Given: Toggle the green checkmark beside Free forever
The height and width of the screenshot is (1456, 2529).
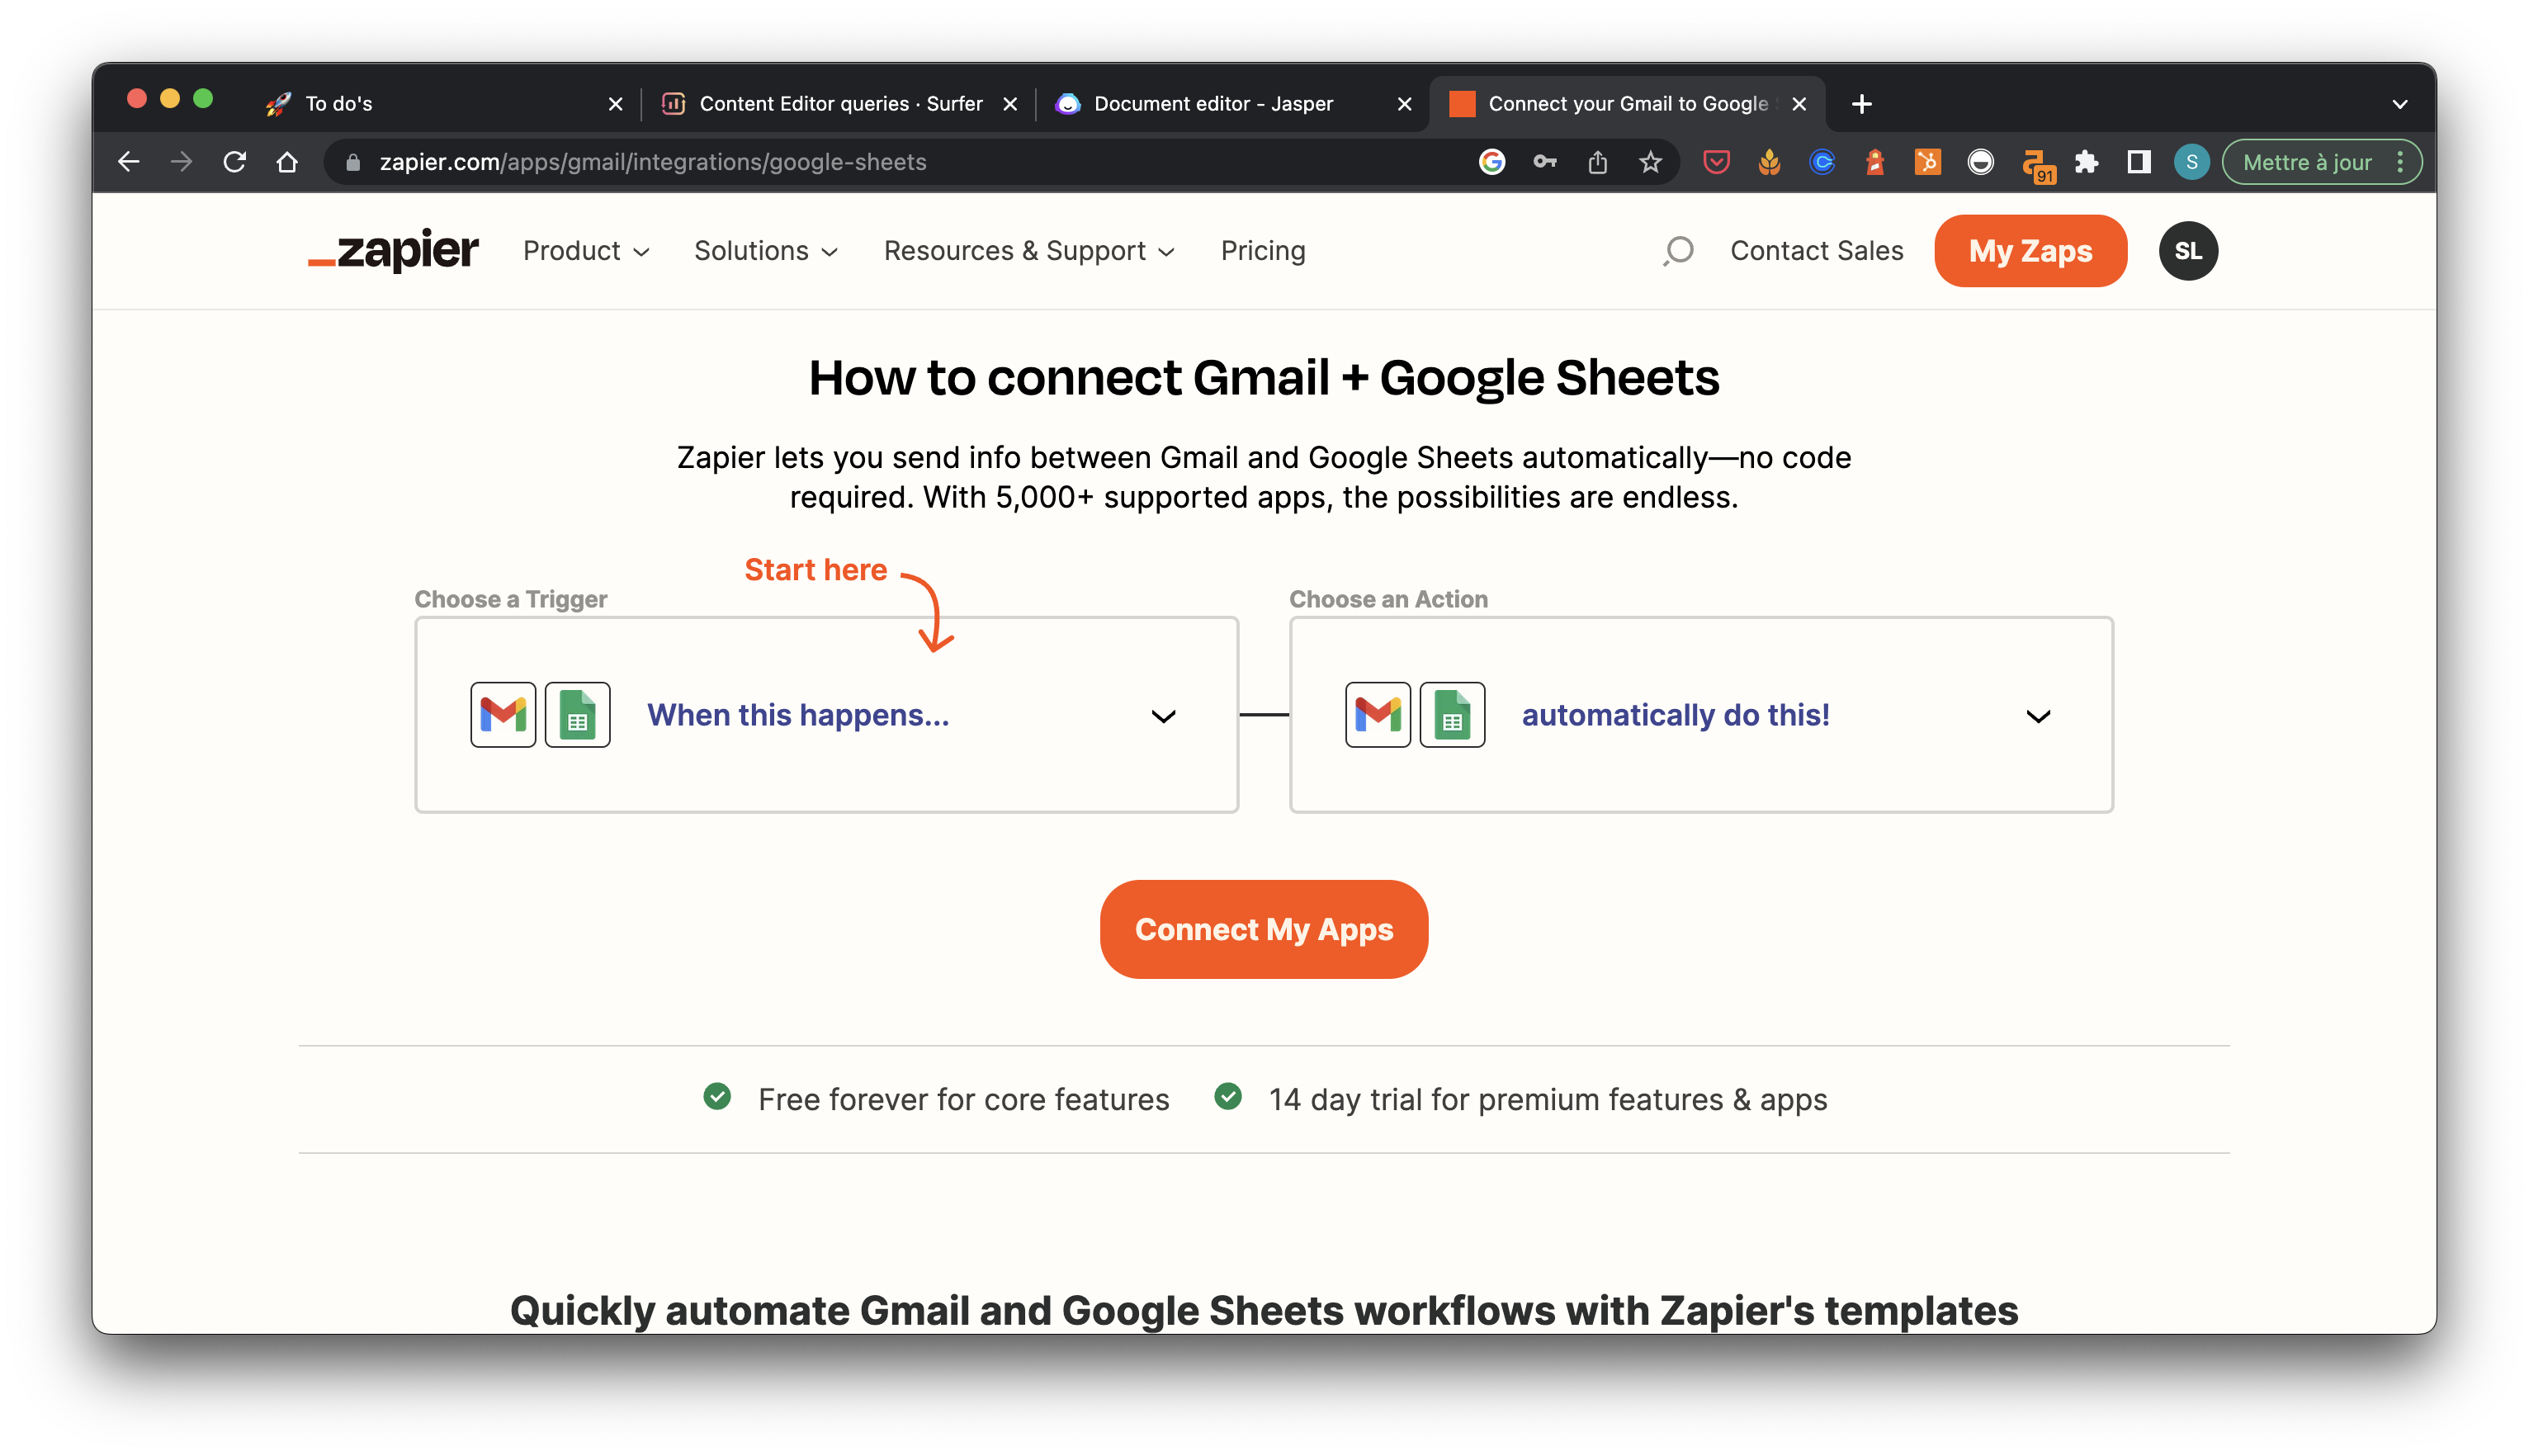Looking at the screenshot, I should [717, 1098].
